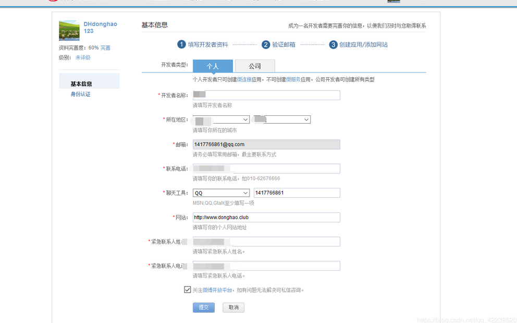Open the DHdonghao123 username link
Viewport: 517px width, 323px height.
pyautogui.click(x=100, y=28)
